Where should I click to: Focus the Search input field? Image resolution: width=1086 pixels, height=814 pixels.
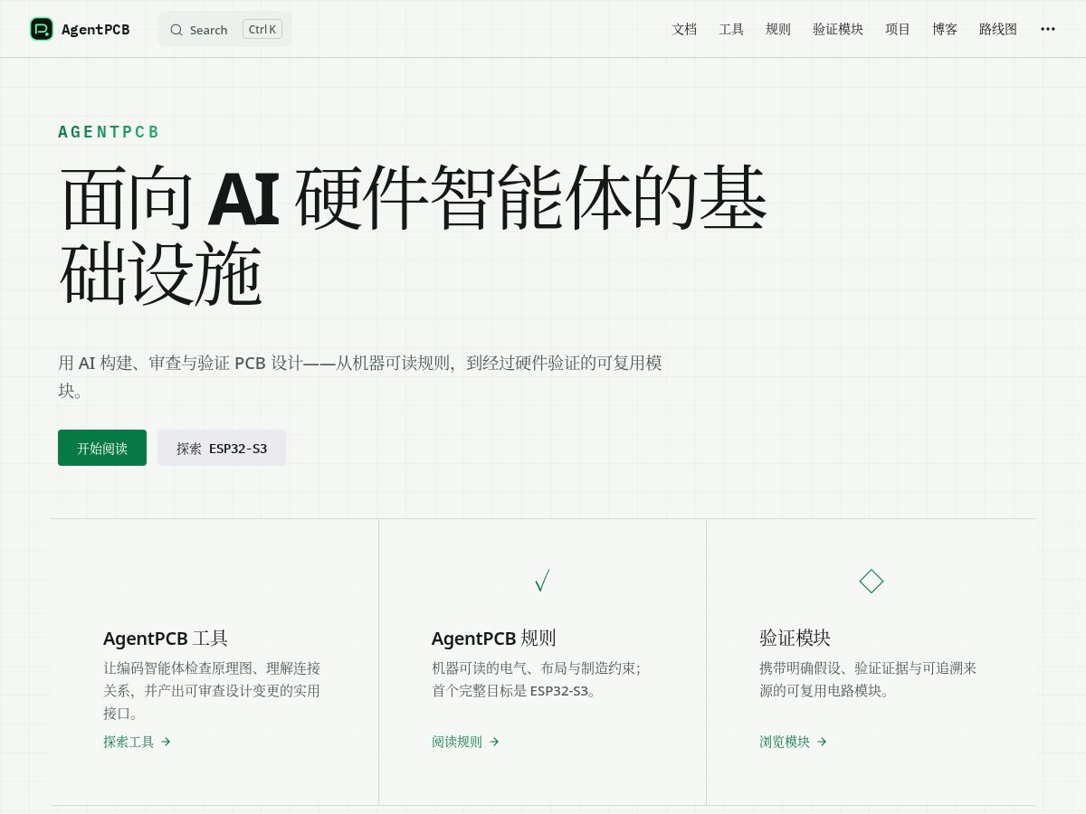coord(225,29)
